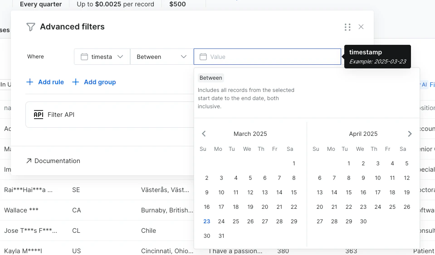Click the funnel filter icon

(x=30, y=27)
